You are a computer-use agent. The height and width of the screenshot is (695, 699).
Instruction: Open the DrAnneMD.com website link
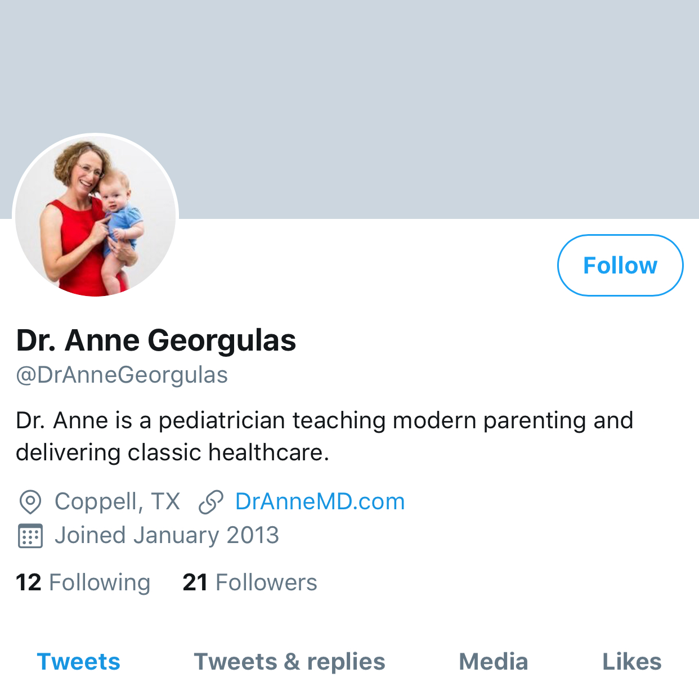point(320,501)
